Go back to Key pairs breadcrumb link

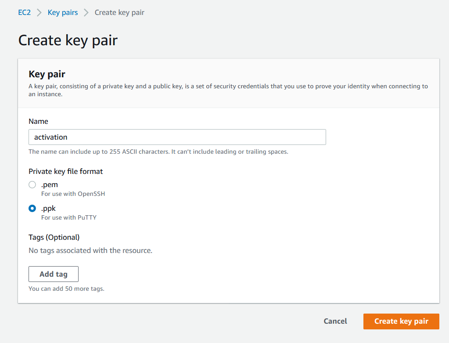tap(63, 13)
